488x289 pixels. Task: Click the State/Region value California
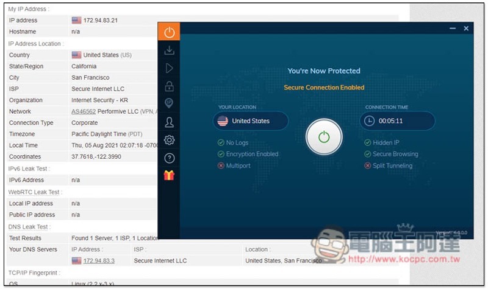[x=84, y=66]
